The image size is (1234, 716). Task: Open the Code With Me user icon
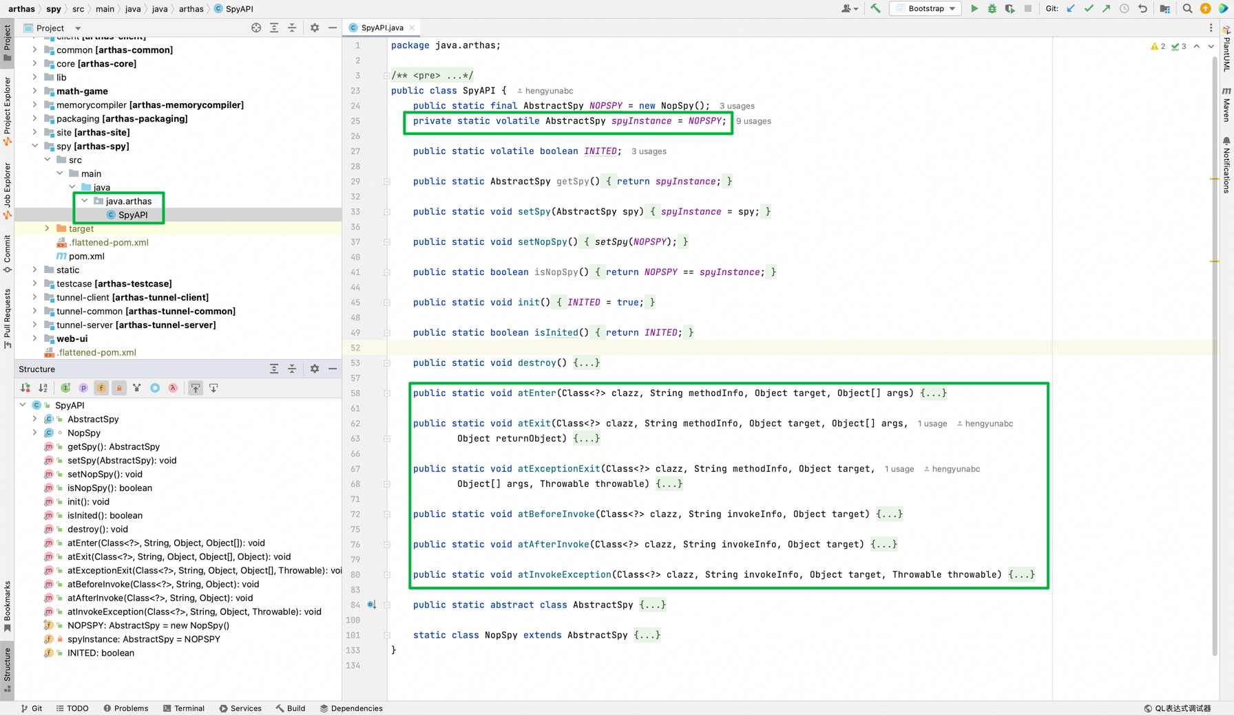[850, 9]
